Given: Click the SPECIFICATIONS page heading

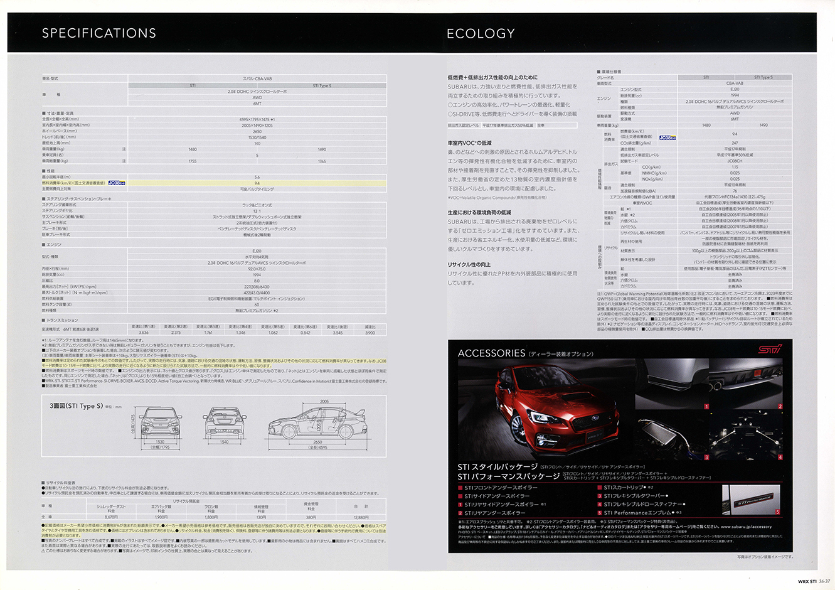Looking at the screenshot, I should (99, 33).
